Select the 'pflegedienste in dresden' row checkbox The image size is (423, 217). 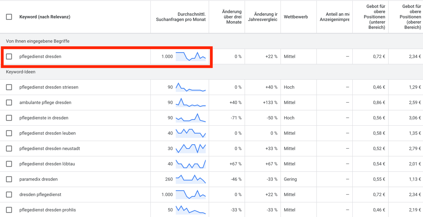9,118
